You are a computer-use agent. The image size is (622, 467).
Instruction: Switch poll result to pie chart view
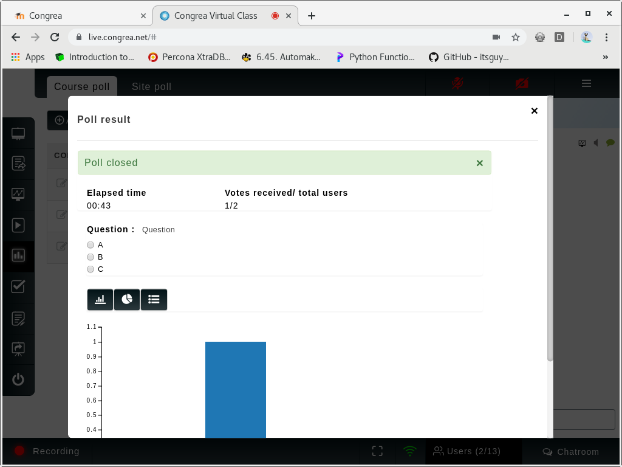pyautogui.click(x=127, y=299)
